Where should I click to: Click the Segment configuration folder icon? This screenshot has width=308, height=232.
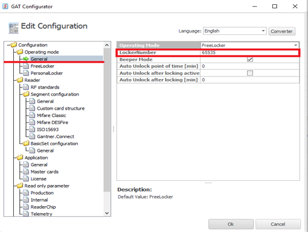(26, 94)
